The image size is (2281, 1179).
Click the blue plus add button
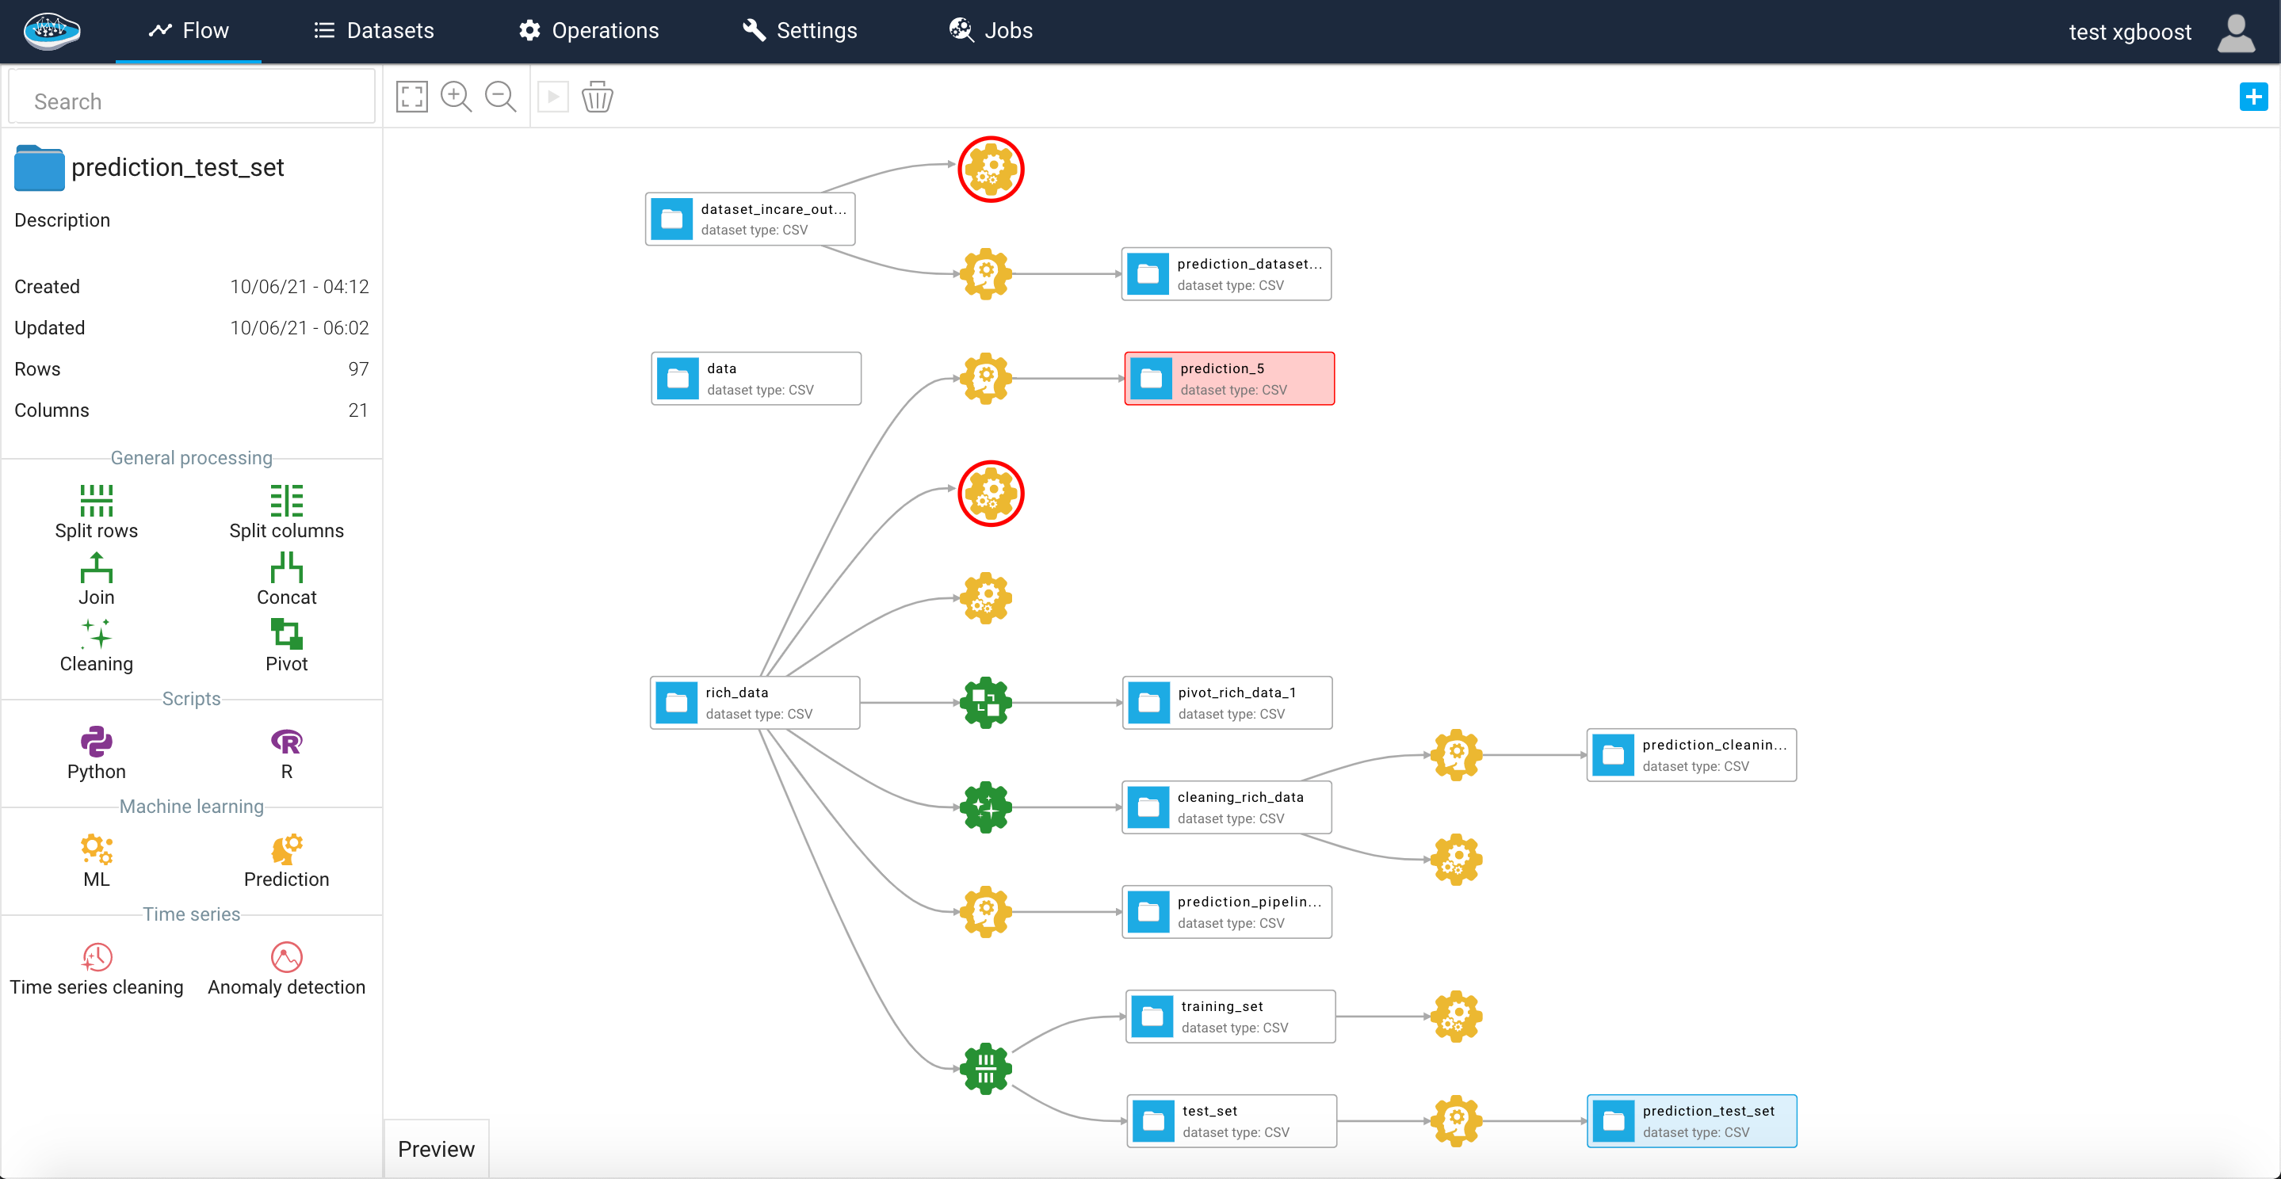(2252, 97)
